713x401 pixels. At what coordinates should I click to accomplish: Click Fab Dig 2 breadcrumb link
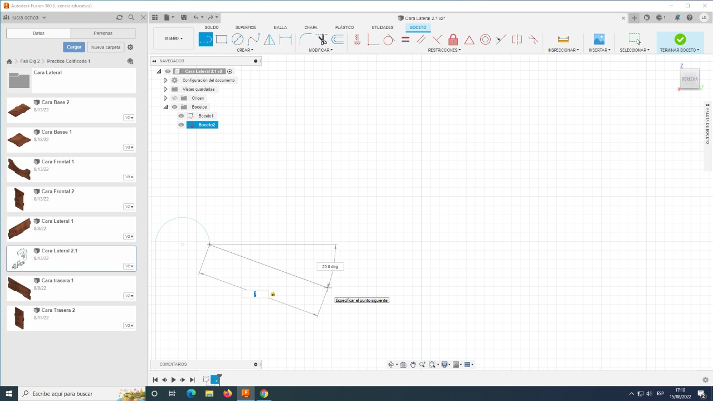click(30, 61)
